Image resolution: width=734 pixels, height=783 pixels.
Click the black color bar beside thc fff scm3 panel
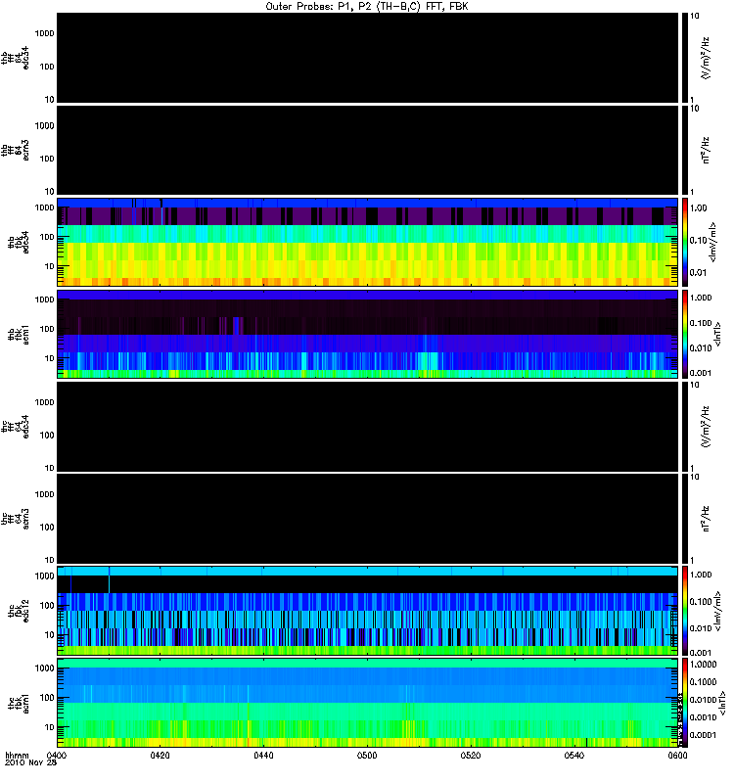coord(685,519)
